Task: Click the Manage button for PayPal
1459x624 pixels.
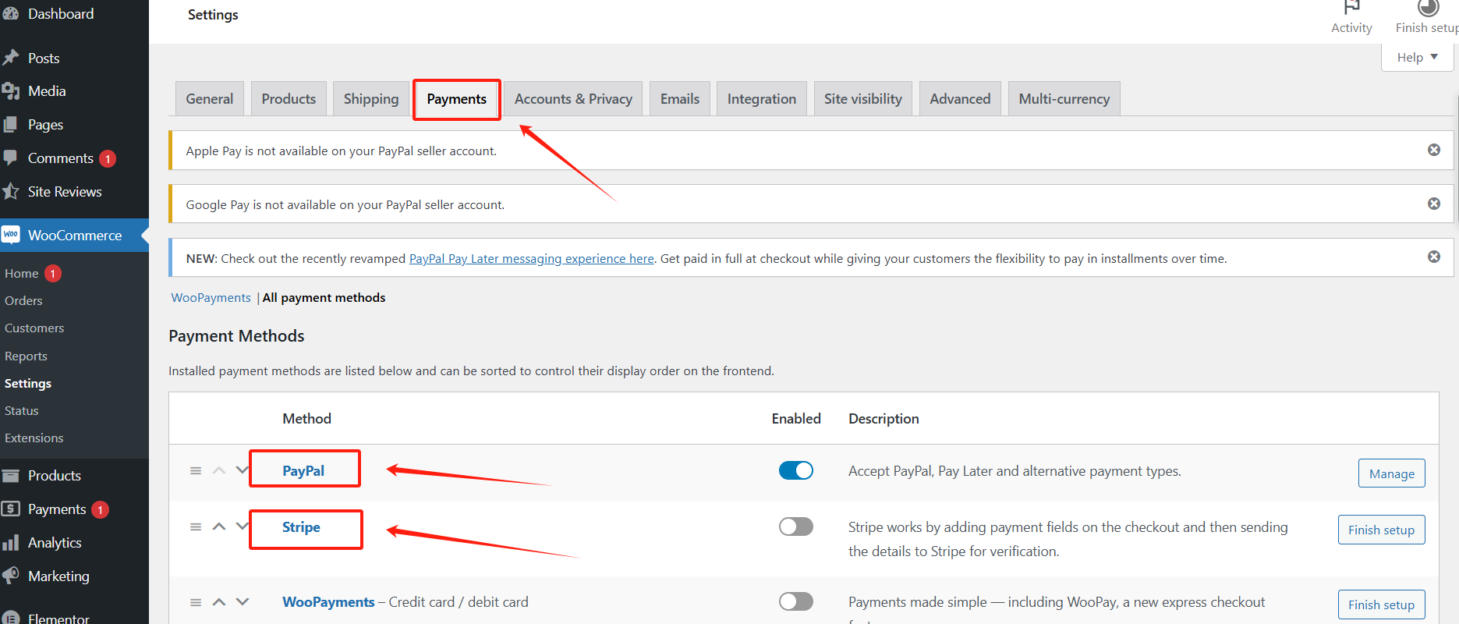Action: pyautogui.click(x=1391, y=473)
